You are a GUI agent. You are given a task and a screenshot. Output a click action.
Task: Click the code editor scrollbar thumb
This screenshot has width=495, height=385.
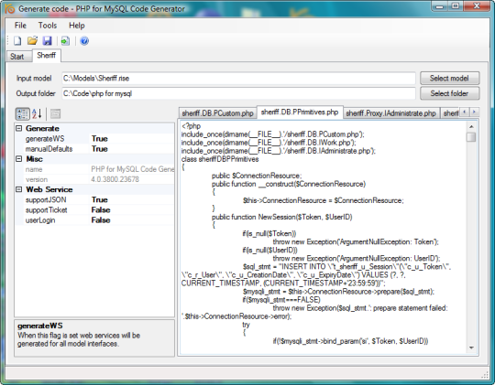(x=471, y=137)
